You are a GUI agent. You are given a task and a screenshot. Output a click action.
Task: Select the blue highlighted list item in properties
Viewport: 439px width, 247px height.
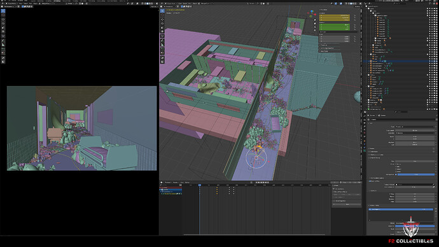tap(401, 209)
